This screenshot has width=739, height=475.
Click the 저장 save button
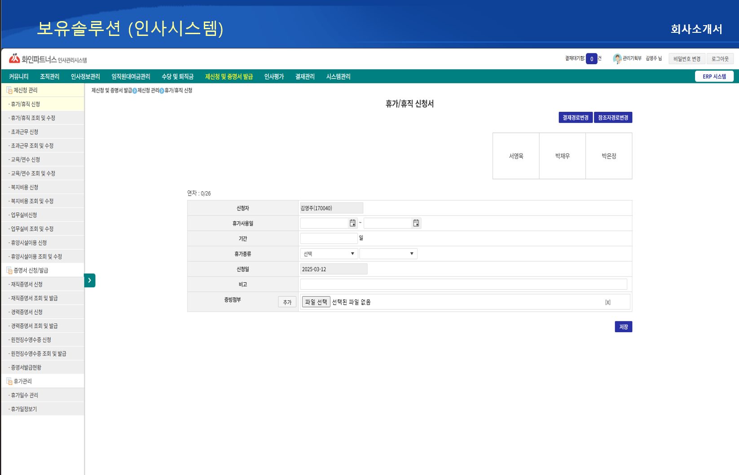point(623,326)
